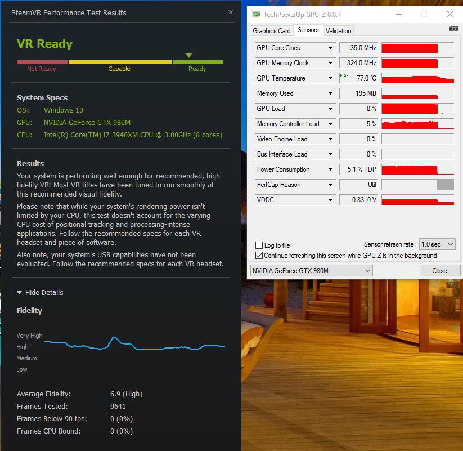This screenshot has width=463, height=451.
Task: Click the 195 MB memory used value
Action: pyautogui.click(x=358, y=93)
